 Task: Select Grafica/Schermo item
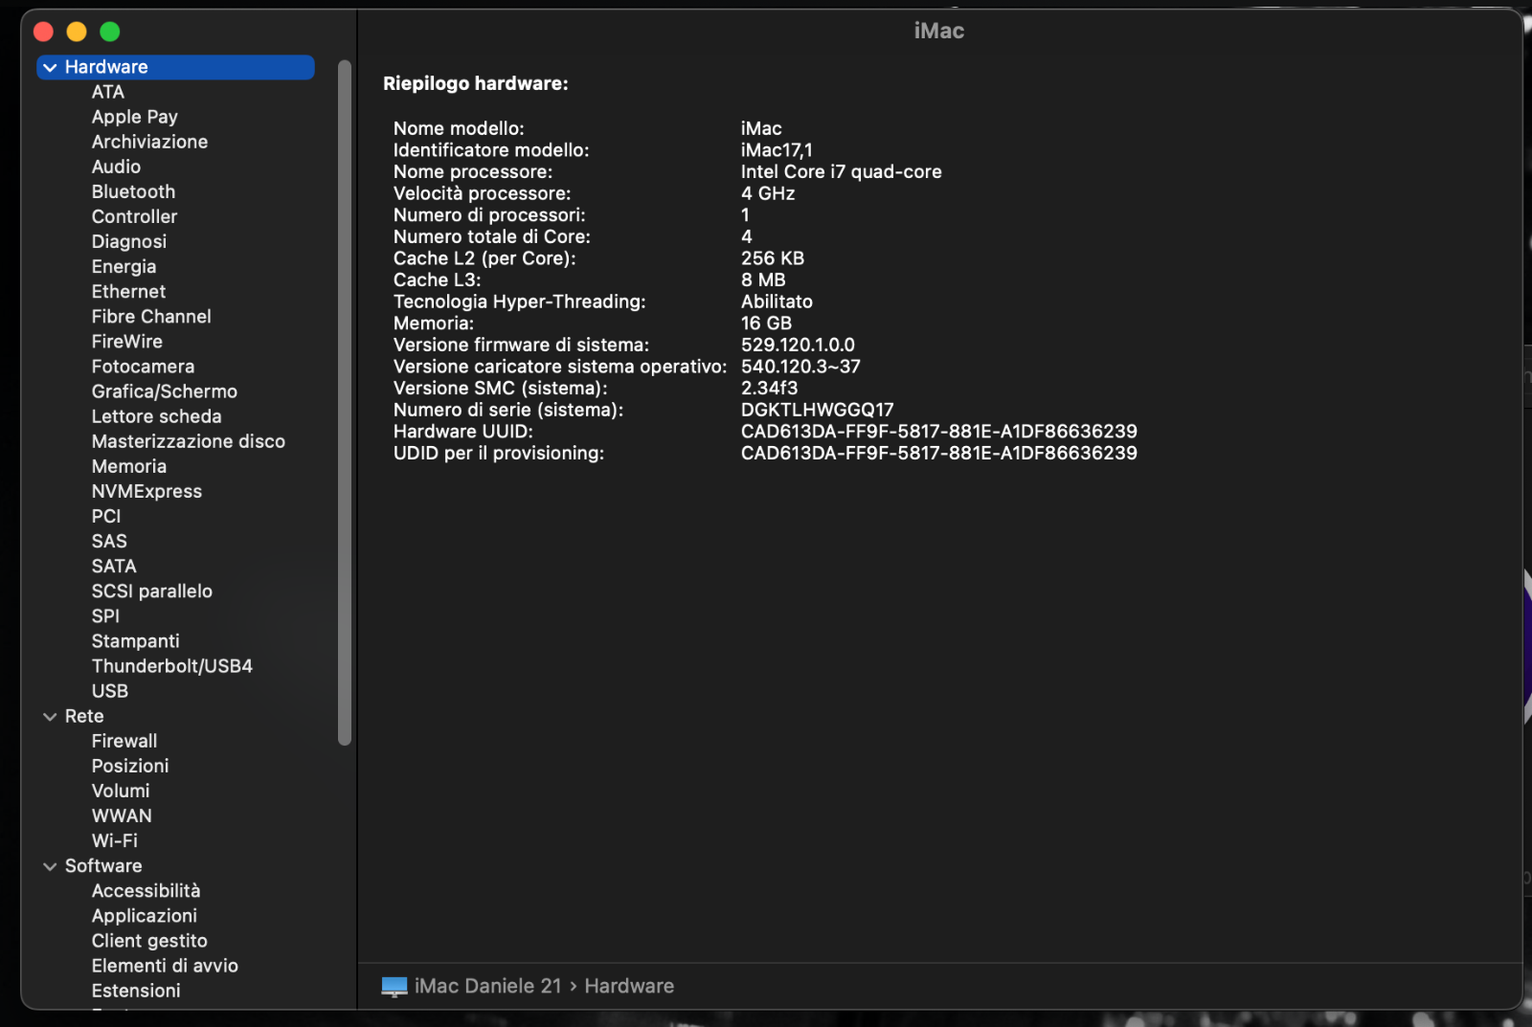(165, 391)
